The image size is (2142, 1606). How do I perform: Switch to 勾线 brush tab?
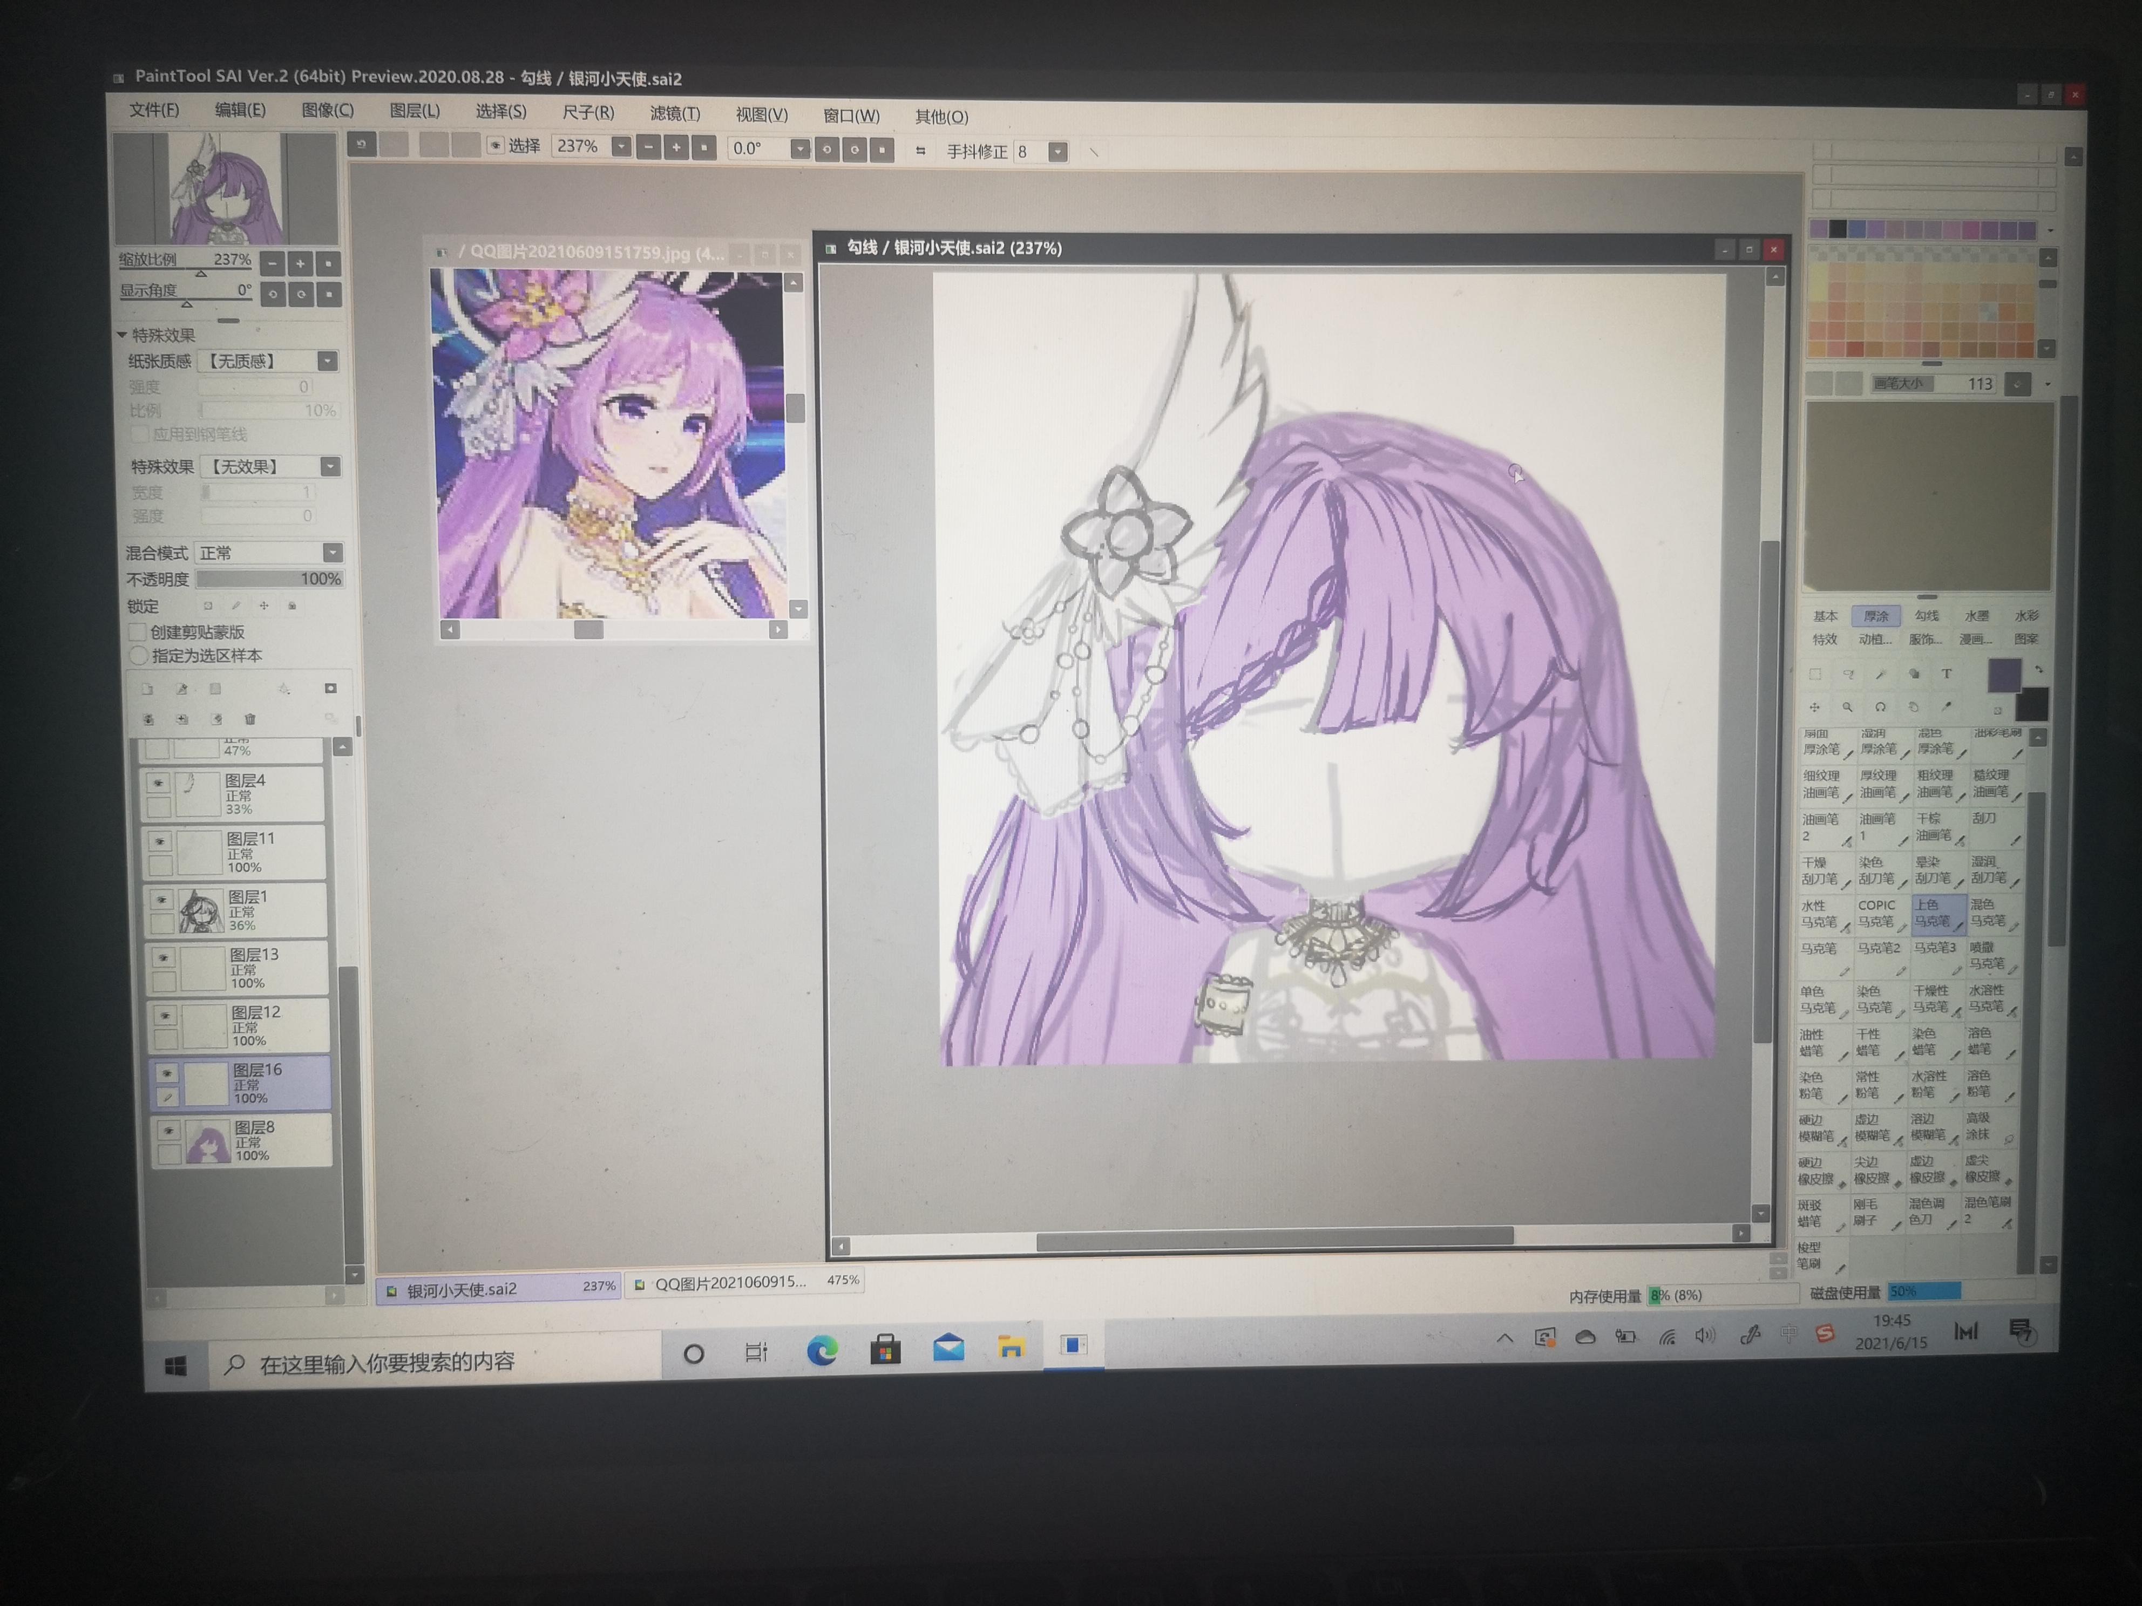click(1927, 616)
